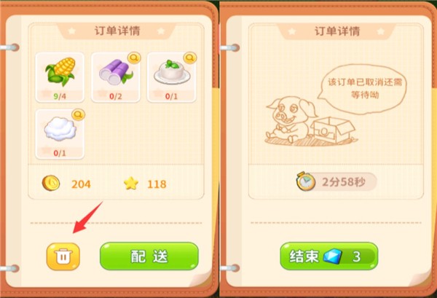The image size is (437, 298).
Task: Select the purple sugarcane item card
Action: (x=116, y=77)
